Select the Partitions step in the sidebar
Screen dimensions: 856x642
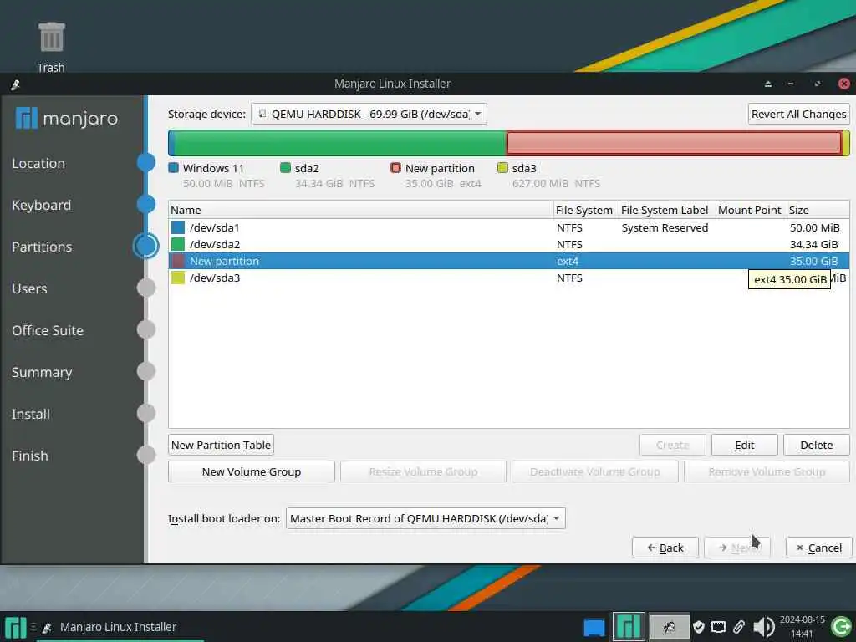click(x=42, y=247)
